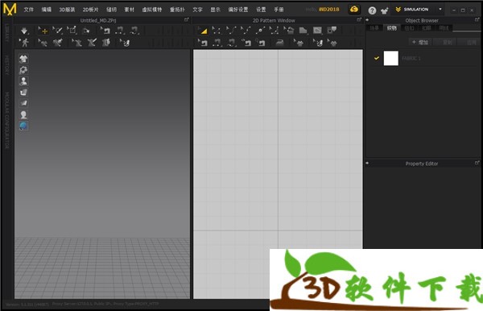Choose the Edit Curve Point tool in 2D toolbar
The width and height of the screenshot is (483, 311).
246,31
